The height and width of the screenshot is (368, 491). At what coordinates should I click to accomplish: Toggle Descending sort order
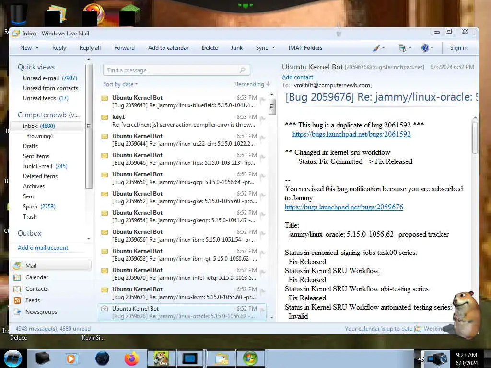coord(252,84)
